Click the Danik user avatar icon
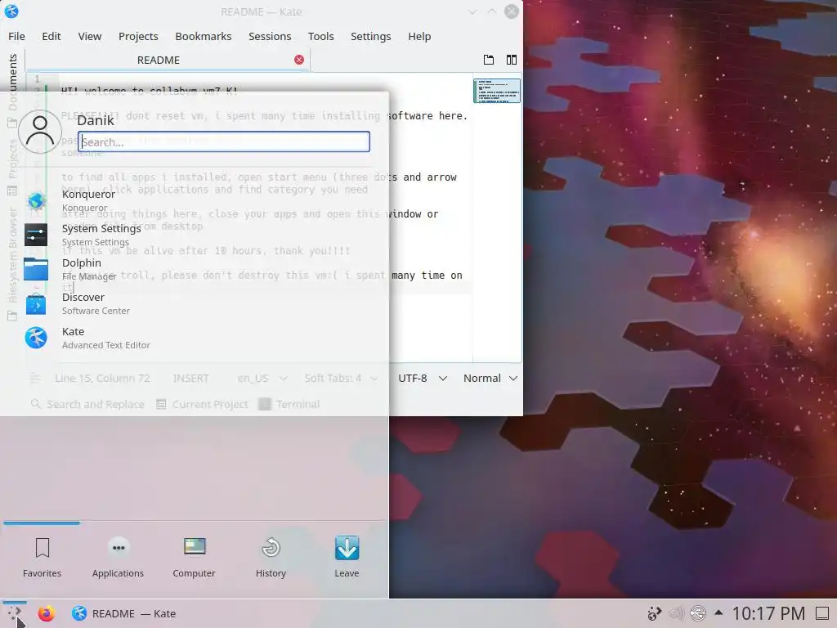The height and width of the screenshot is (628, 837). [x=40, y=132]
